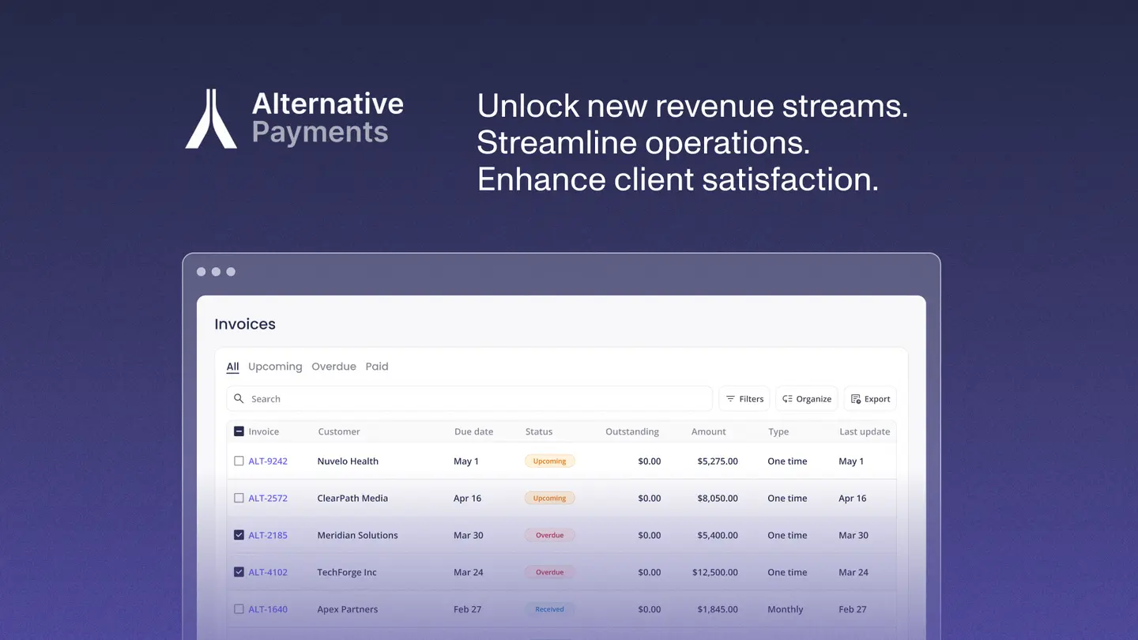Switch to the Overdue tab
This screenshot has width=1138, height=640.
tap(333, 367)
